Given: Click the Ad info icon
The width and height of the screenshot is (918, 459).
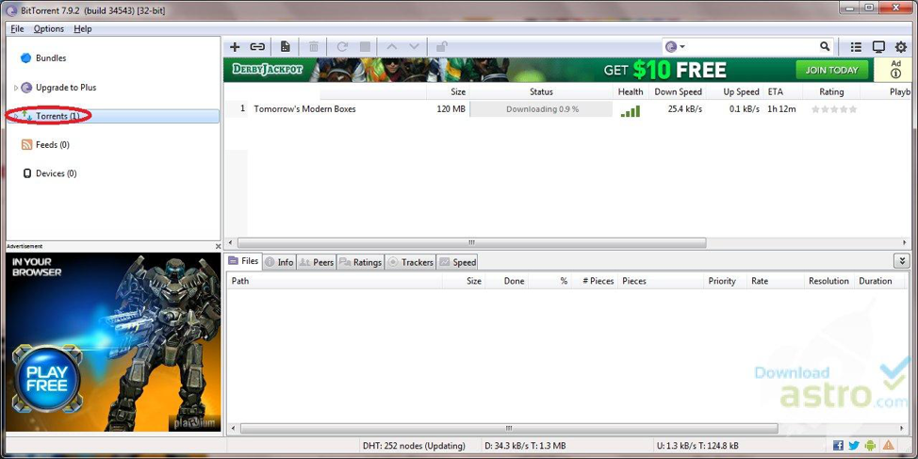Looking at the screenshot, I should point(895,74).
